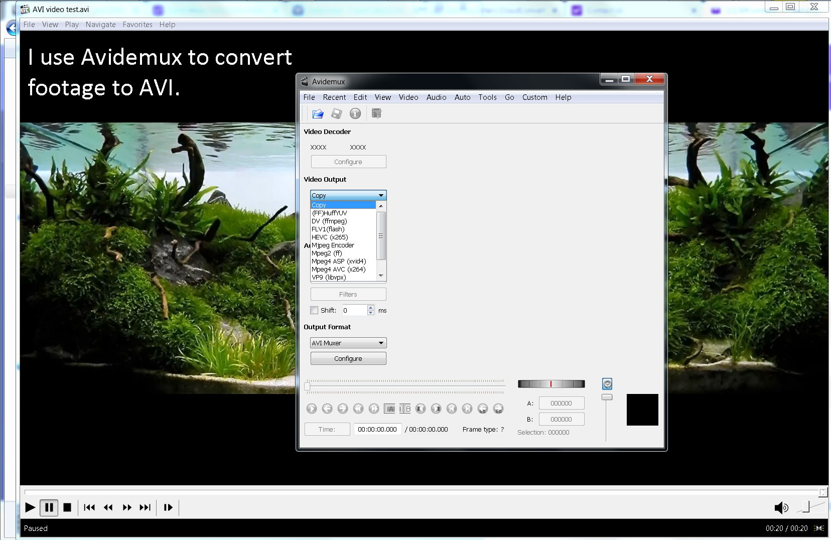Skip to previous file in media player
Image resolution: width=831 pixels, height=540 pixels.
coord(89,507)
